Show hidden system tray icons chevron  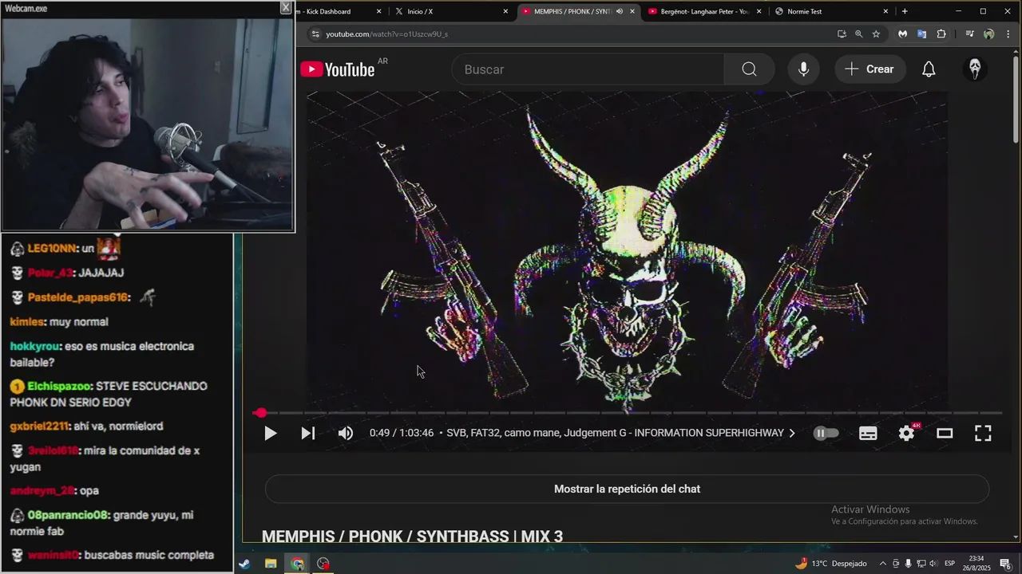pyautogui.click(x=883, y=564)
